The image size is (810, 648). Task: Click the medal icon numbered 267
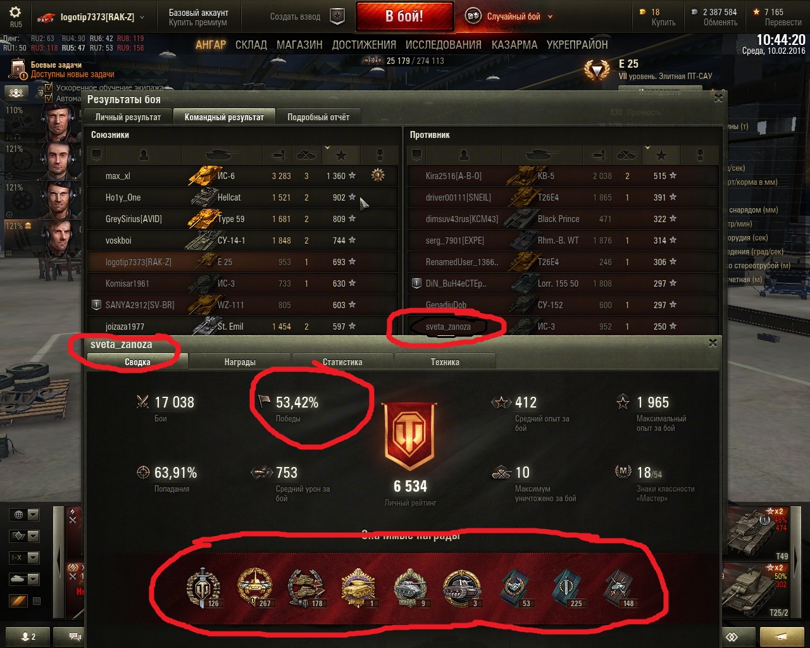coord(254,587)
